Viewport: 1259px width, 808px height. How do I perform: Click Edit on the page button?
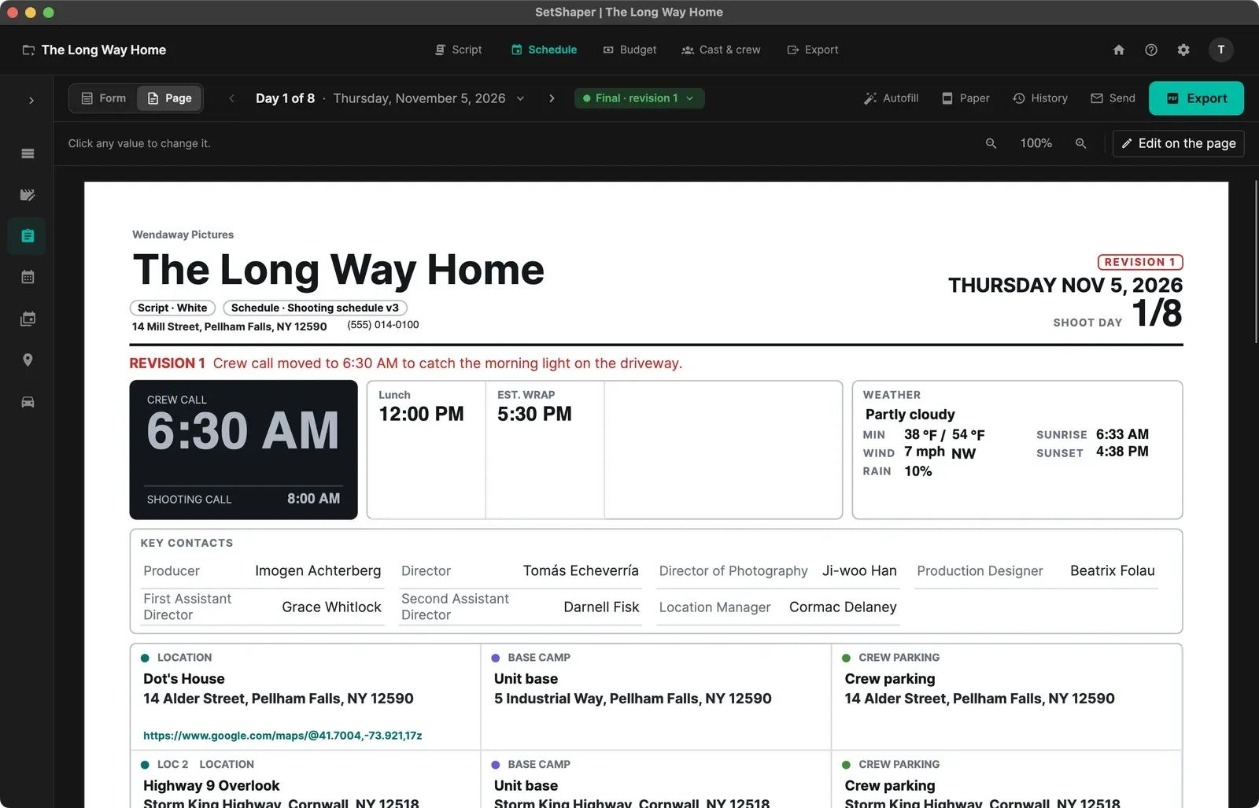[1178, 143]
